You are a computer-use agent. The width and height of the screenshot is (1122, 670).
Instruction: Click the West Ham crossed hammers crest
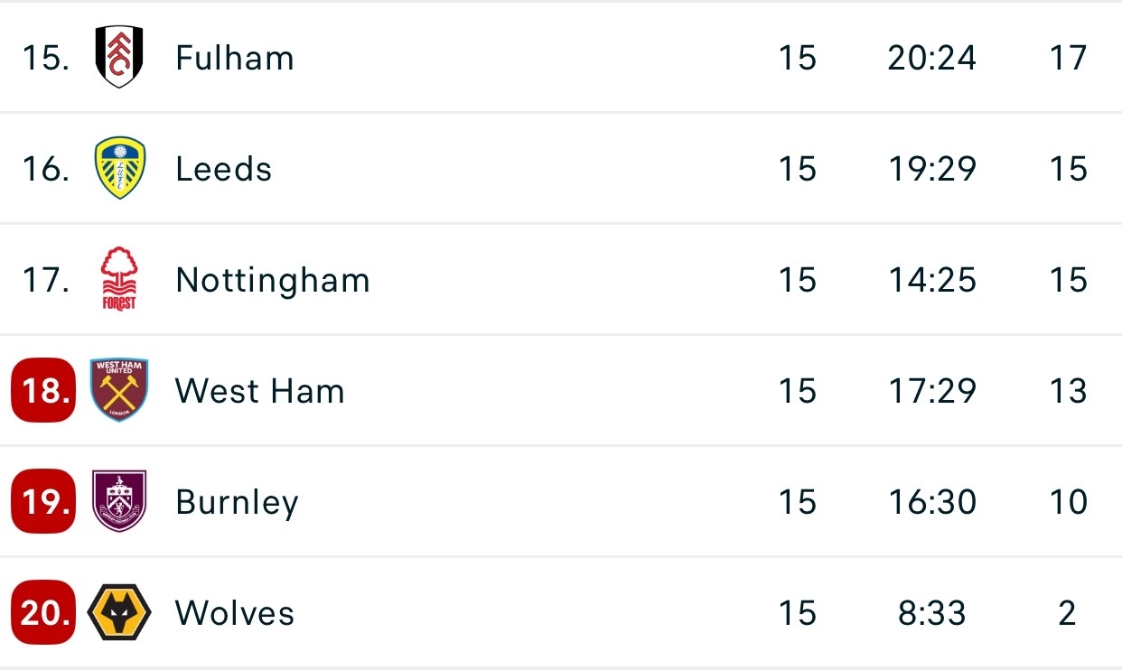(119, 391)
